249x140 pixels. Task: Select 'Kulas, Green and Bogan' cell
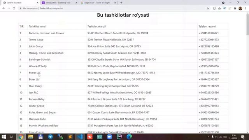click(x=42, y=112)
